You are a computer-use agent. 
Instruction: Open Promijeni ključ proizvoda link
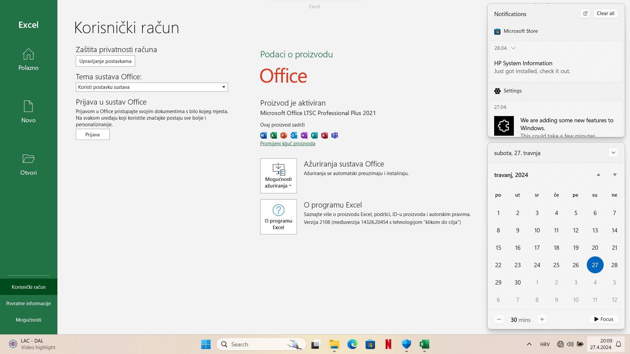[x=287, y=144]
